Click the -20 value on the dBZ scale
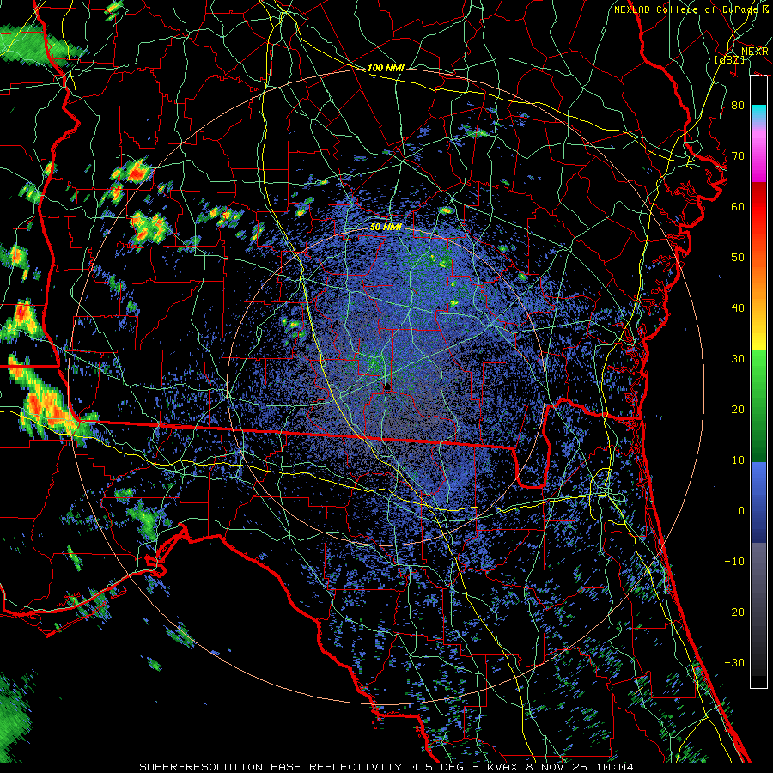The width and height of the screenshot is (773, 773). 734,612
